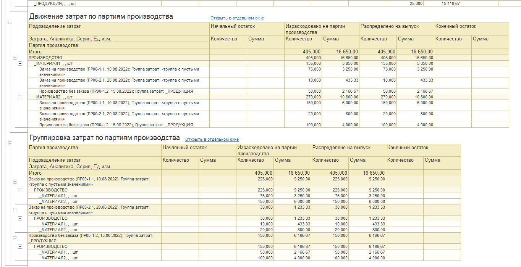
Task: Collapse the Заказ на производство ПР00-2.1 group in Группировка
Action: (15, 210)
